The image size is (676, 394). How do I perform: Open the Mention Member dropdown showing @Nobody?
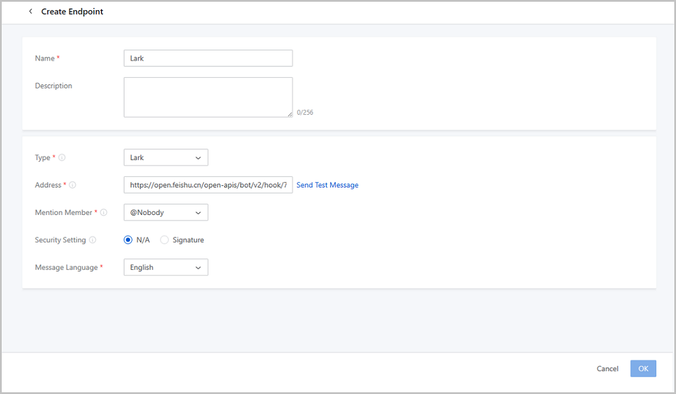click(166, 212)
